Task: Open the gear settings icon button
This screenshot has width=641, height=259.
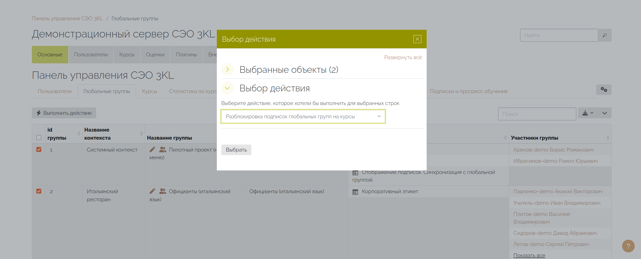Action: point(604,90)
